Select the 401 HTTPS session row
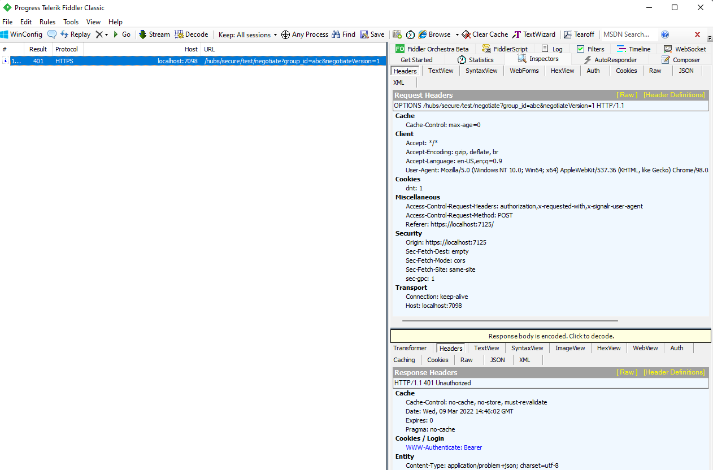Image resolution: width=713 pixels, height=470 pixels. pos(193,61)
